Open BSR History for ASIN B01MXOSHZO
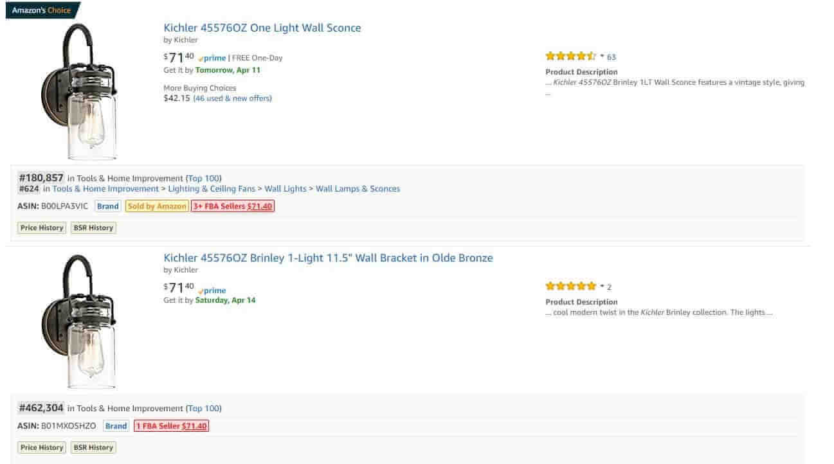This screenshot has height=464, width=834. [x=93, y=447]
